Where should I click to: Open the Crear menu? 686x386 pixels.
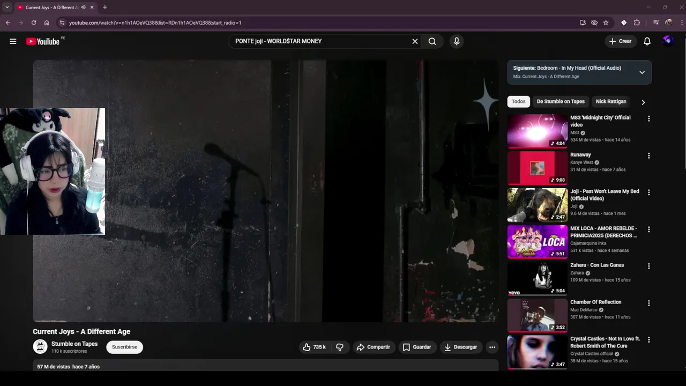(x=620, y=41)
